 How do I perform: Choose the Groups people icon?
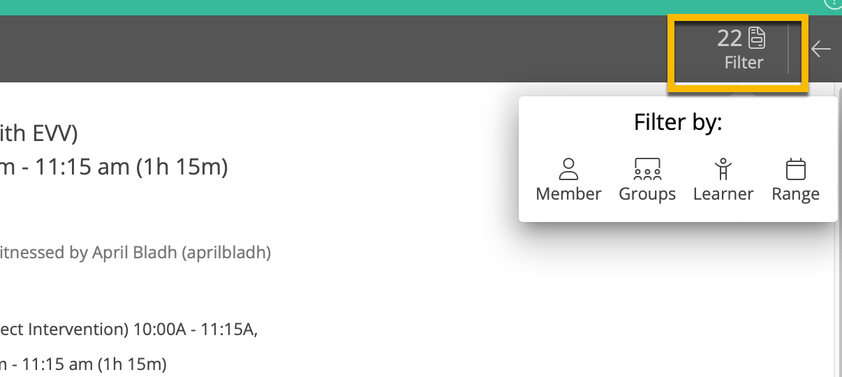click(647, 169)
